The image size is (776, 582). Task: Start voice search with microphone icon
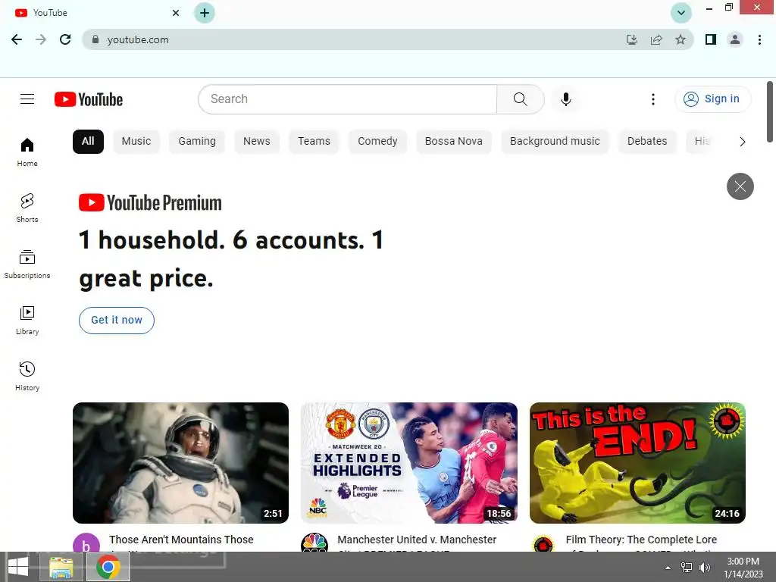565,99
